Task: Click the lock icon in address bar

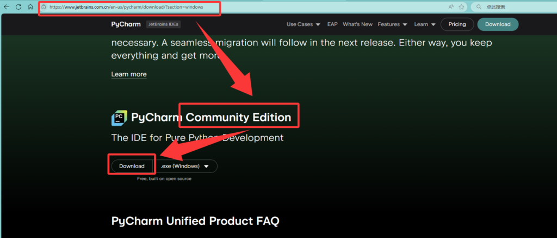Action: [x=44, y=7]
